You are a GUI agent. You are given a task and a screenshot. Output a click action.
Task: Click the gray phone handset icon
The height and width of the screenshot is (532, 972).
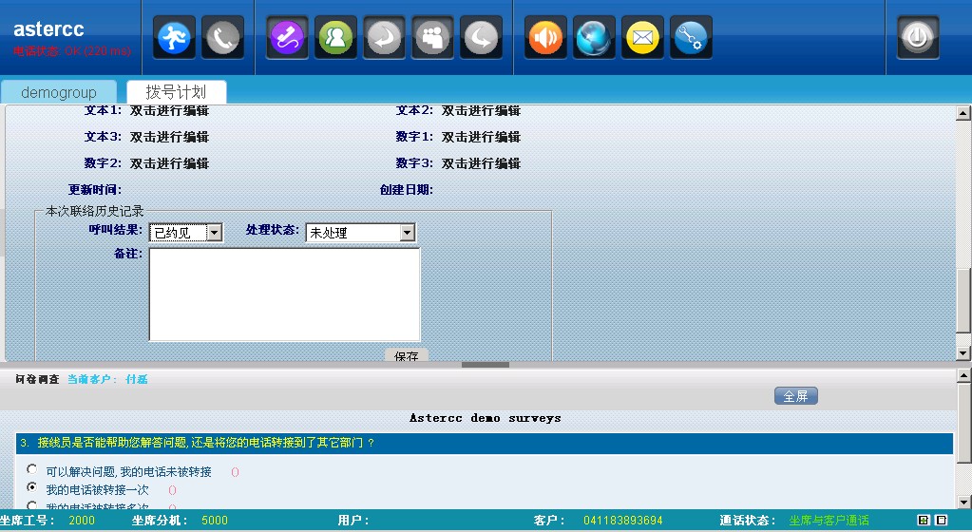point(222,38)
